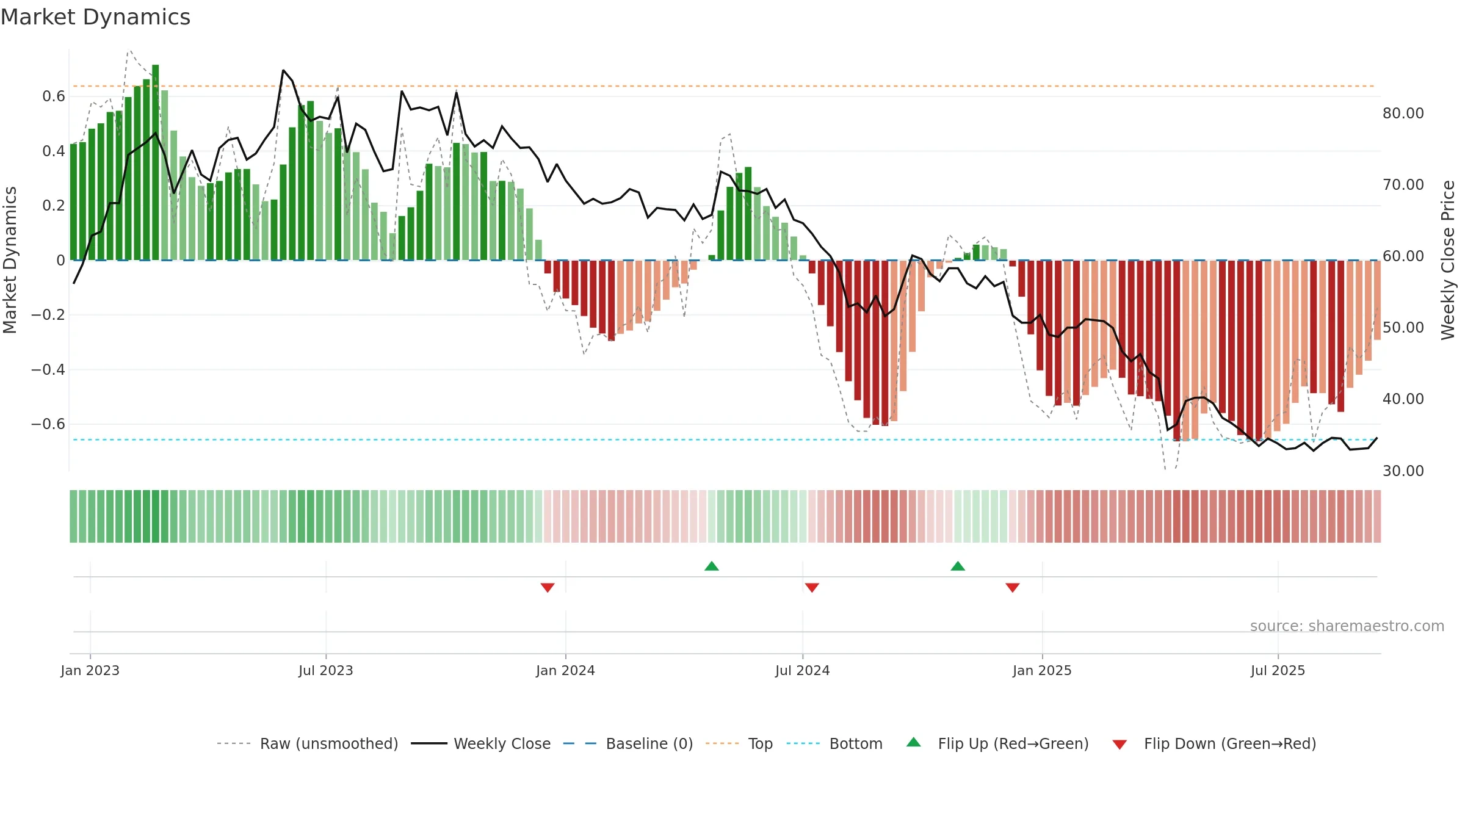Toggle the Raw (unsmoothed) legend entry
The width and height of the screenshot is (1465, 824).
point(307,743)
